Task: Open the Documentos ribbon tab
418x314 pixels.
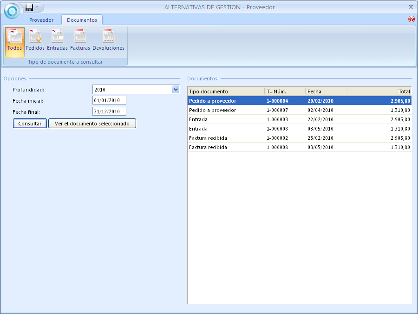Action: (82, 20)
